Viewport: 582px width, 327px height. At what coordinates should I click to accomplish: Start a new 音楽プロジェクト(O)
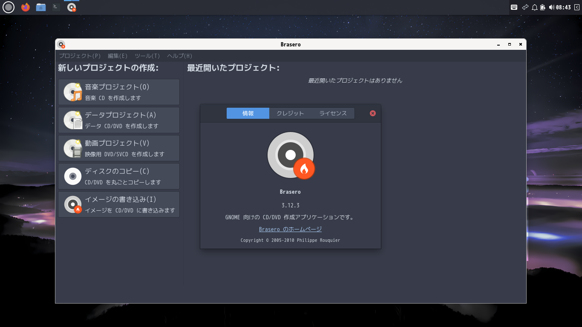119,92
